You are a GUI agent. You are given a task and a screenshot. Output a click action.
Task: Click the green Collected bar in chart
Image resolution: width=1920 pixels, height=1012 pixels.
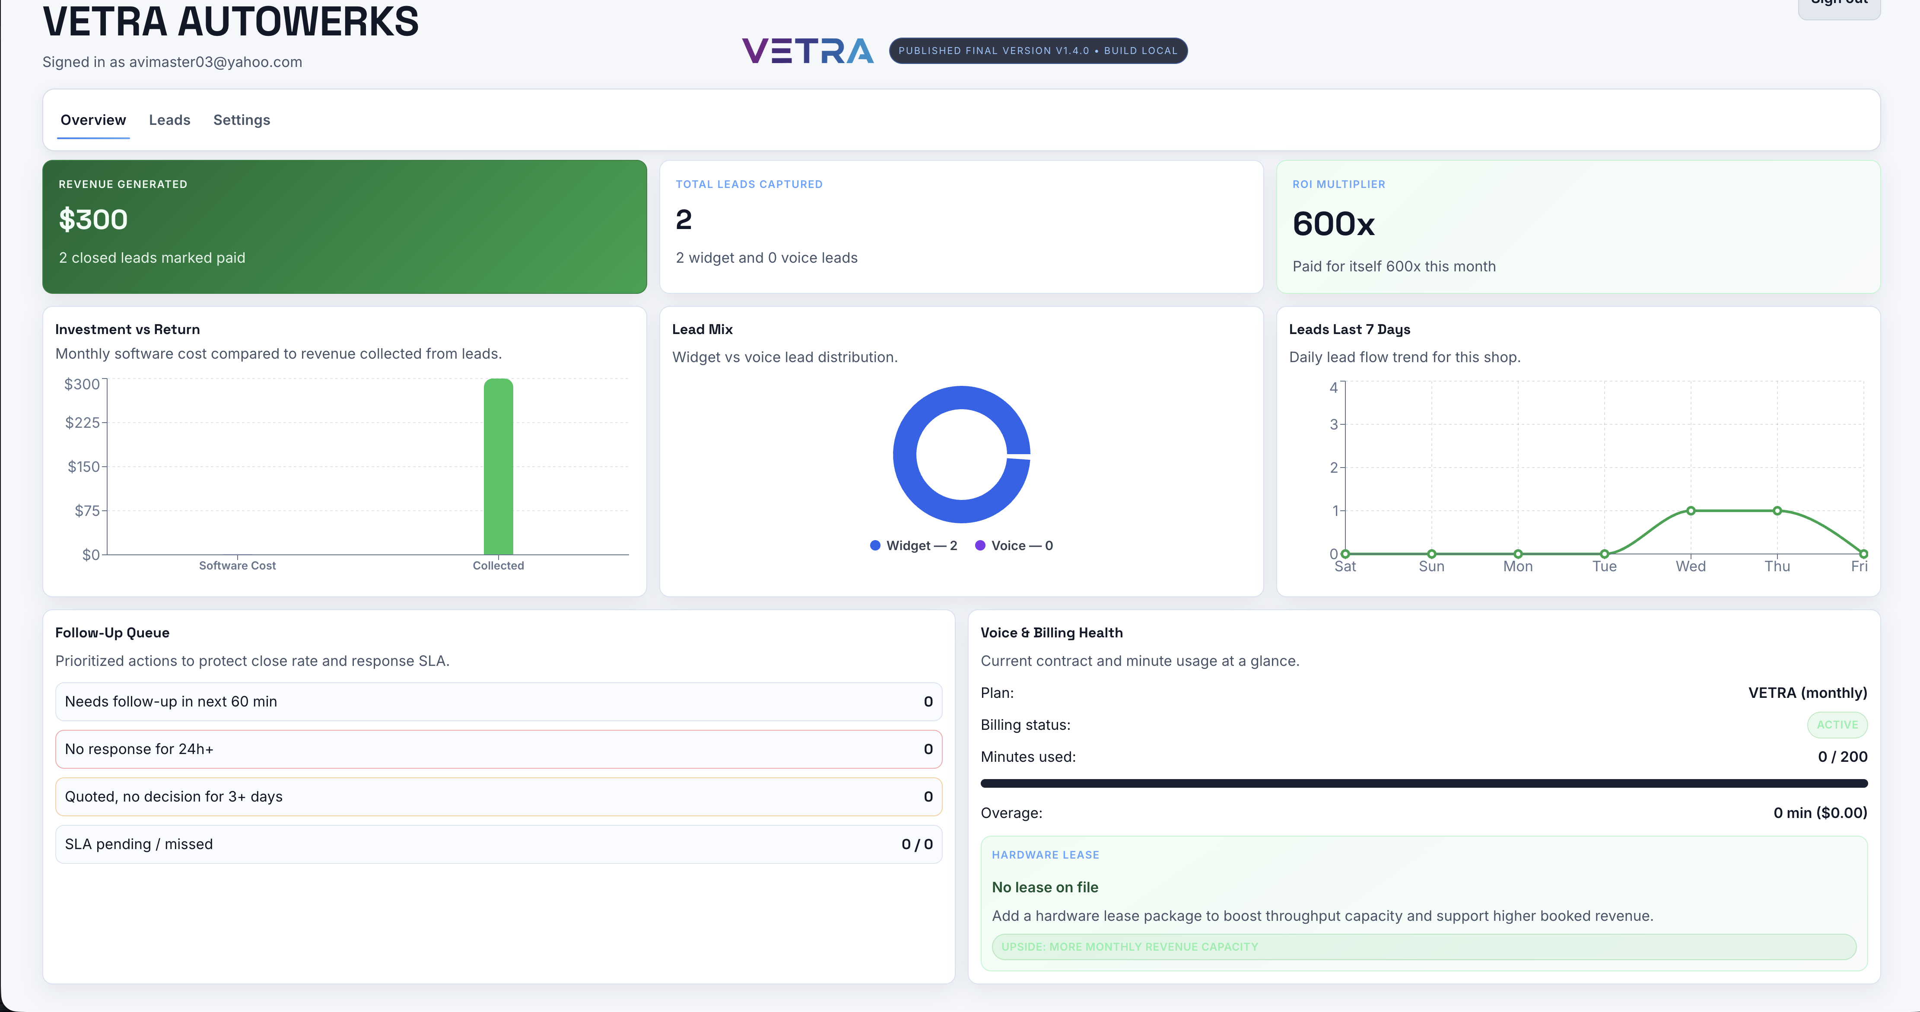tap(498, 467)
